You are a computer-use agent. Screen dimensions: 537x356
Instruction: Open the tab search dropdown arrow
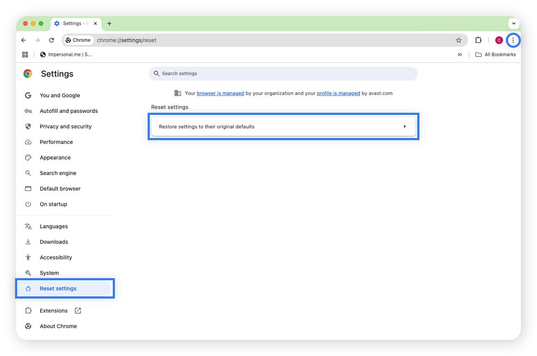pos(514,24)
